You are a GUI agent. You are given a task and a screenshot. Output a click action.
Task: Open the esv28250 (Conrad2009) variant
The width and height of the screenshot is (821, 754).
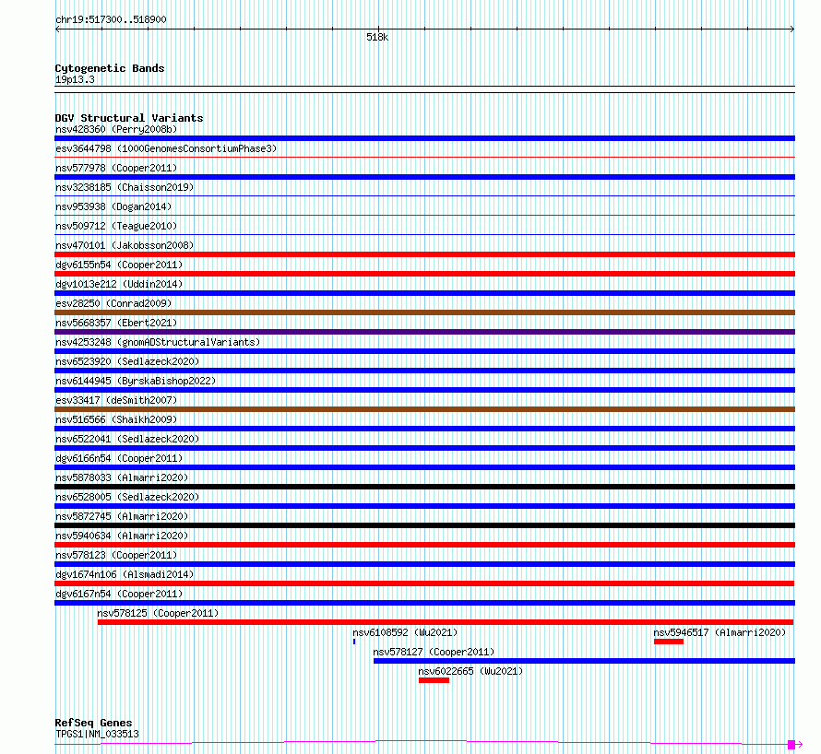point(113,303)
